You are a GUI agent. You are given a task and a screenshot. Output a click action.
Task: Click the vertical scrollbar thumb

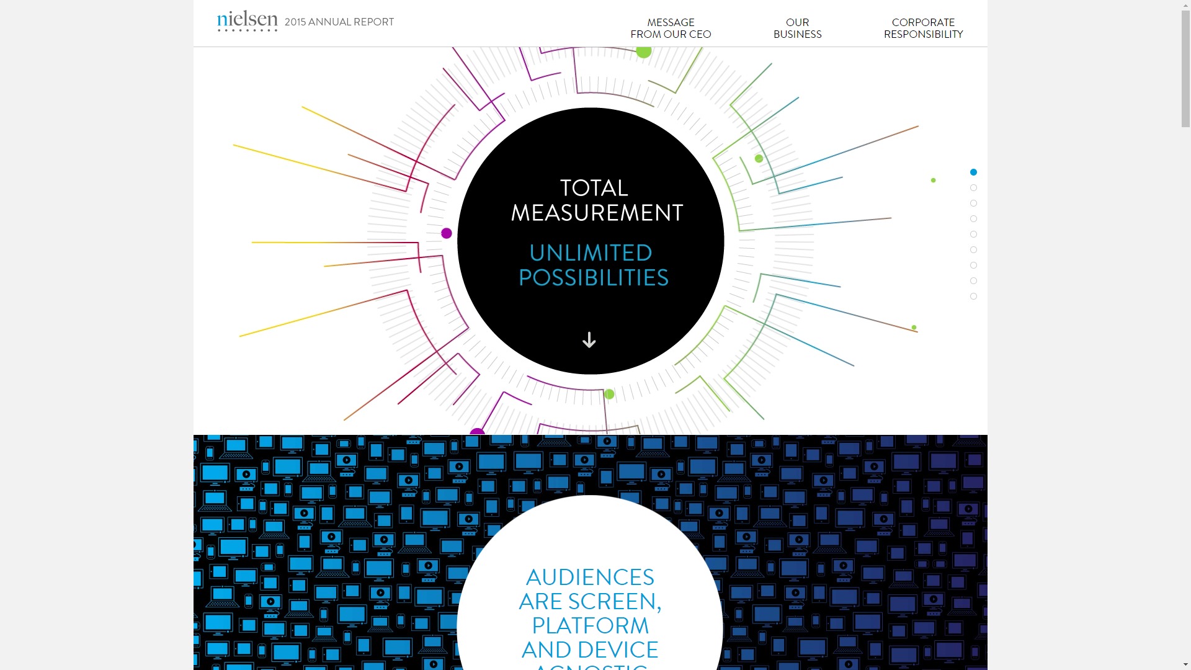[x=1185, y=68]
